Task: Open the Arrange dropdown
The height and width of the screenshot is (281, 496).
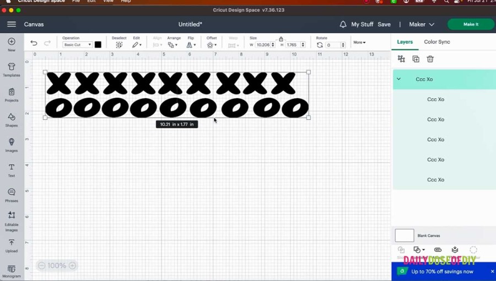Action: 172,45
